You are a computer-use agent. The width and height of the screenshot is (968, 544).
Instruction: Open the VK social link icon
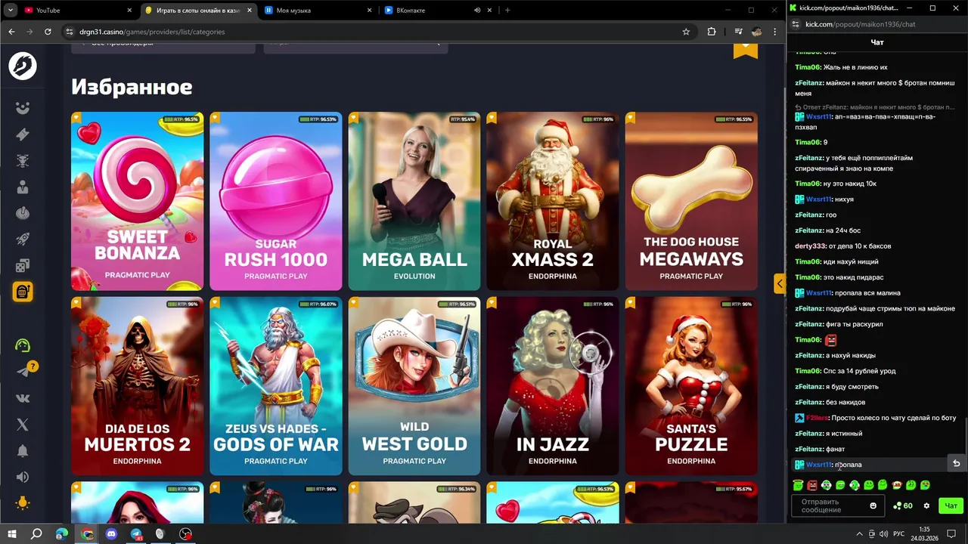pyautogui.click(x=23, y=398)
